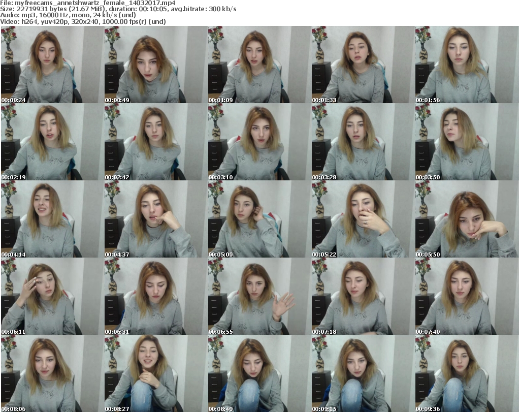Select the thumbnail timestamped 00:08:49
The width and height of the screenshot is (520, 412).
point(259,373)
